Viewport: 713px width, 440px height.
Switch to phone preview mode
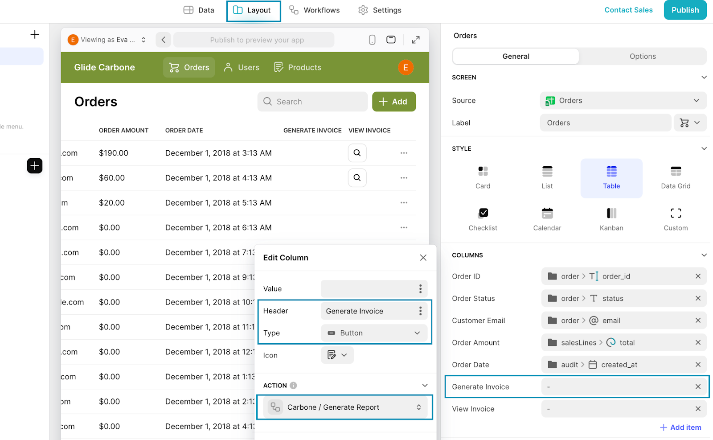point(373,40)
